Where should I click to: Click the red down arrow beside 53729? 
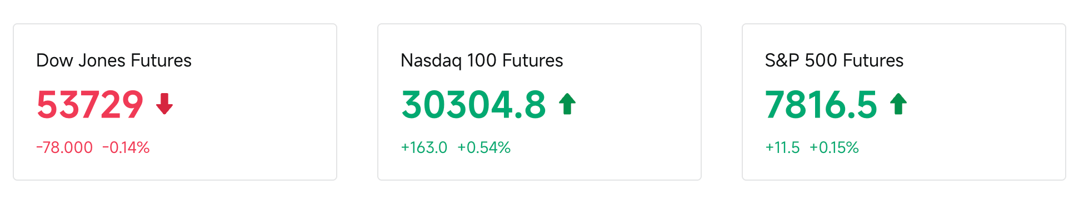(164, 104)
